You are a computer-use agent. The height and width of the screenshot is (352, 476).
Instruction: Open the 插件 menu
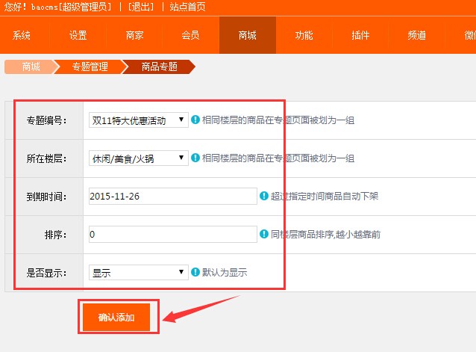360,35
